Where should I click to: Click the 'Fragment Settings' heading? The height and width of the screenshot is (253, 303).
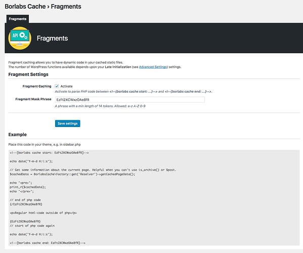click(x=28, y=74)
